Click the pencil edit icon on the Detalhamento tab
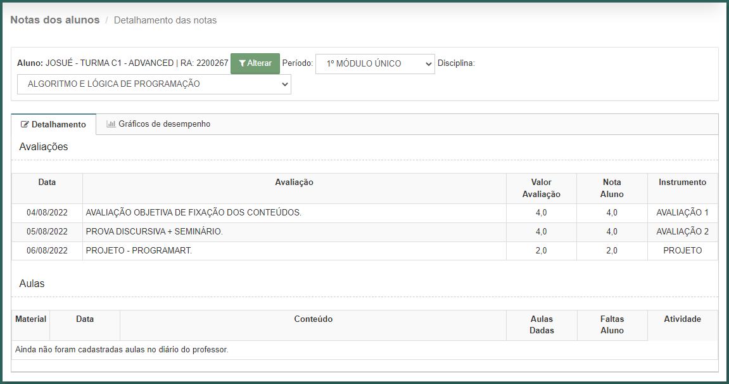Screen dimensions: 729x384 click(x=25, y=125)
